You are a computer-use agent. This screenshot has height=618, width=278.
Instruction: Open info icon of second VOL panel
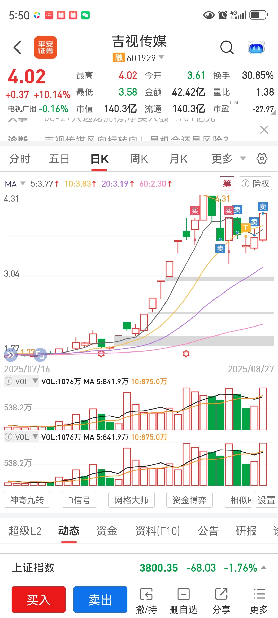pyautogui.click(x=9, y=437)
